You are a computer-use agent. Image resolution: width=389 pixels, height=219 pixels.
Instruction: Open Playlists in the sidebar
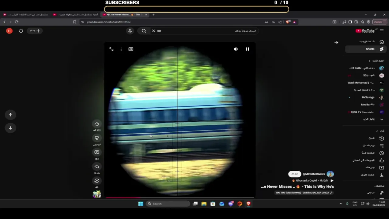tap(366, 146)
